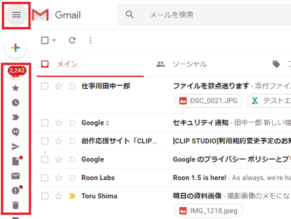Viewport: 291px width, 219px height.
Task: Open the Trash bin icon
Action: pos(16,205)
